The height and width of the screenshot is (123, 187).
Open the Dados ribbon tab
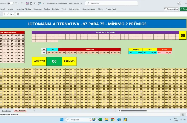point(47,9)
